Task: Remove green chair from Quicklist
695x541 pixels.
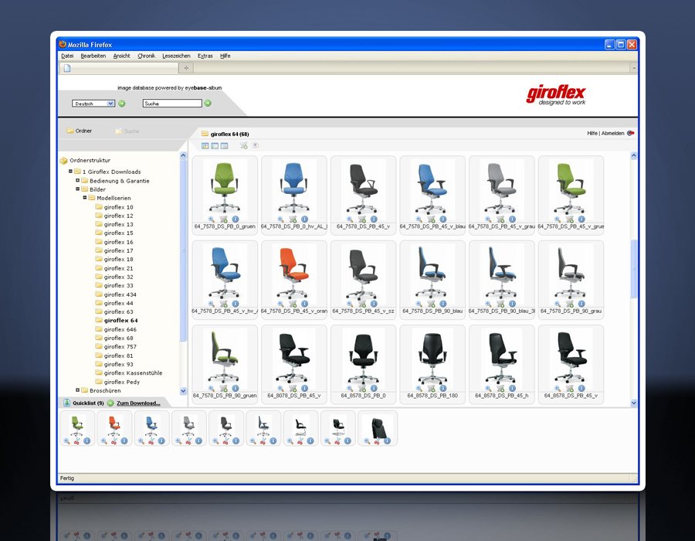Action: tap(76, 441)
